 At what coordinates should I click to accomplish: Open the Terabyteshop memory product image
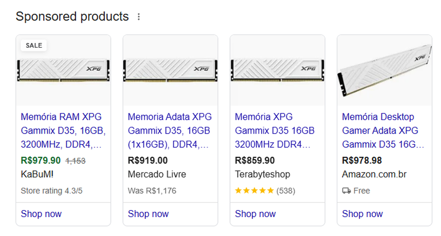click(278, 70)
